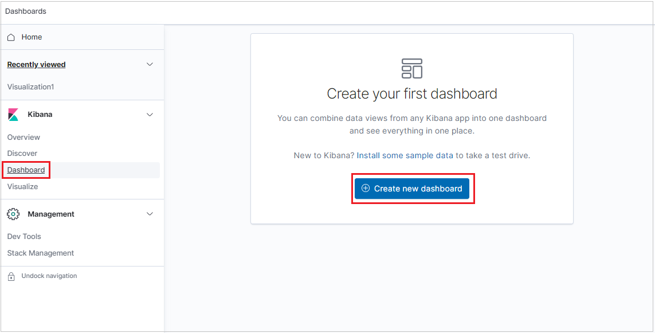Click the Management gear icon
The width and height of the screenshot is (655, 333).
point(14,214)
